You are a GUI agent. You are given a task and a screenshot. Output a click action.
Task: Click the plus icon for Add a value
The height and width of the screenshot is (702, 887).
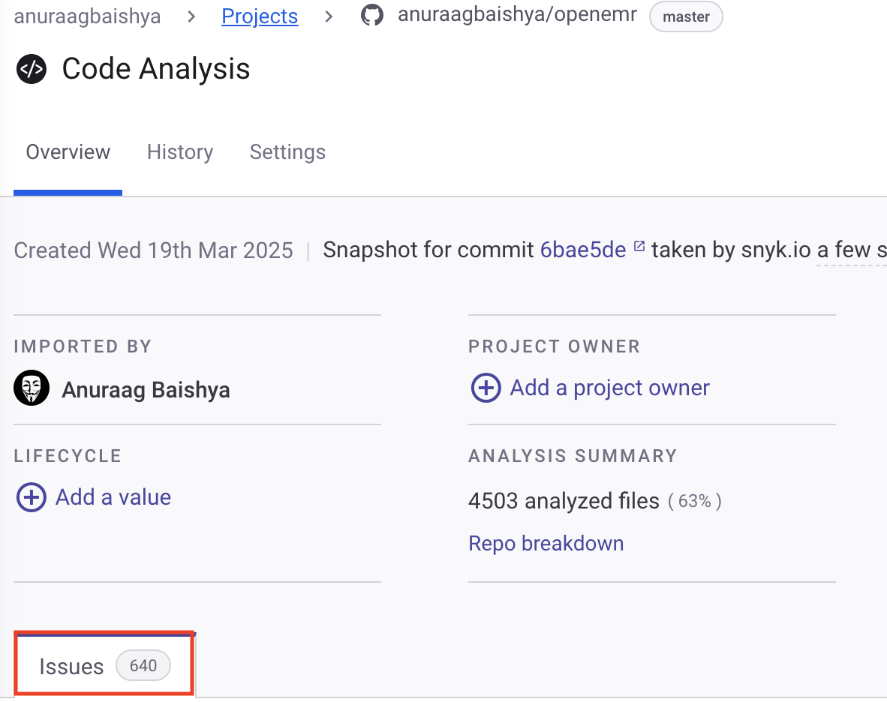pos(32,497)
